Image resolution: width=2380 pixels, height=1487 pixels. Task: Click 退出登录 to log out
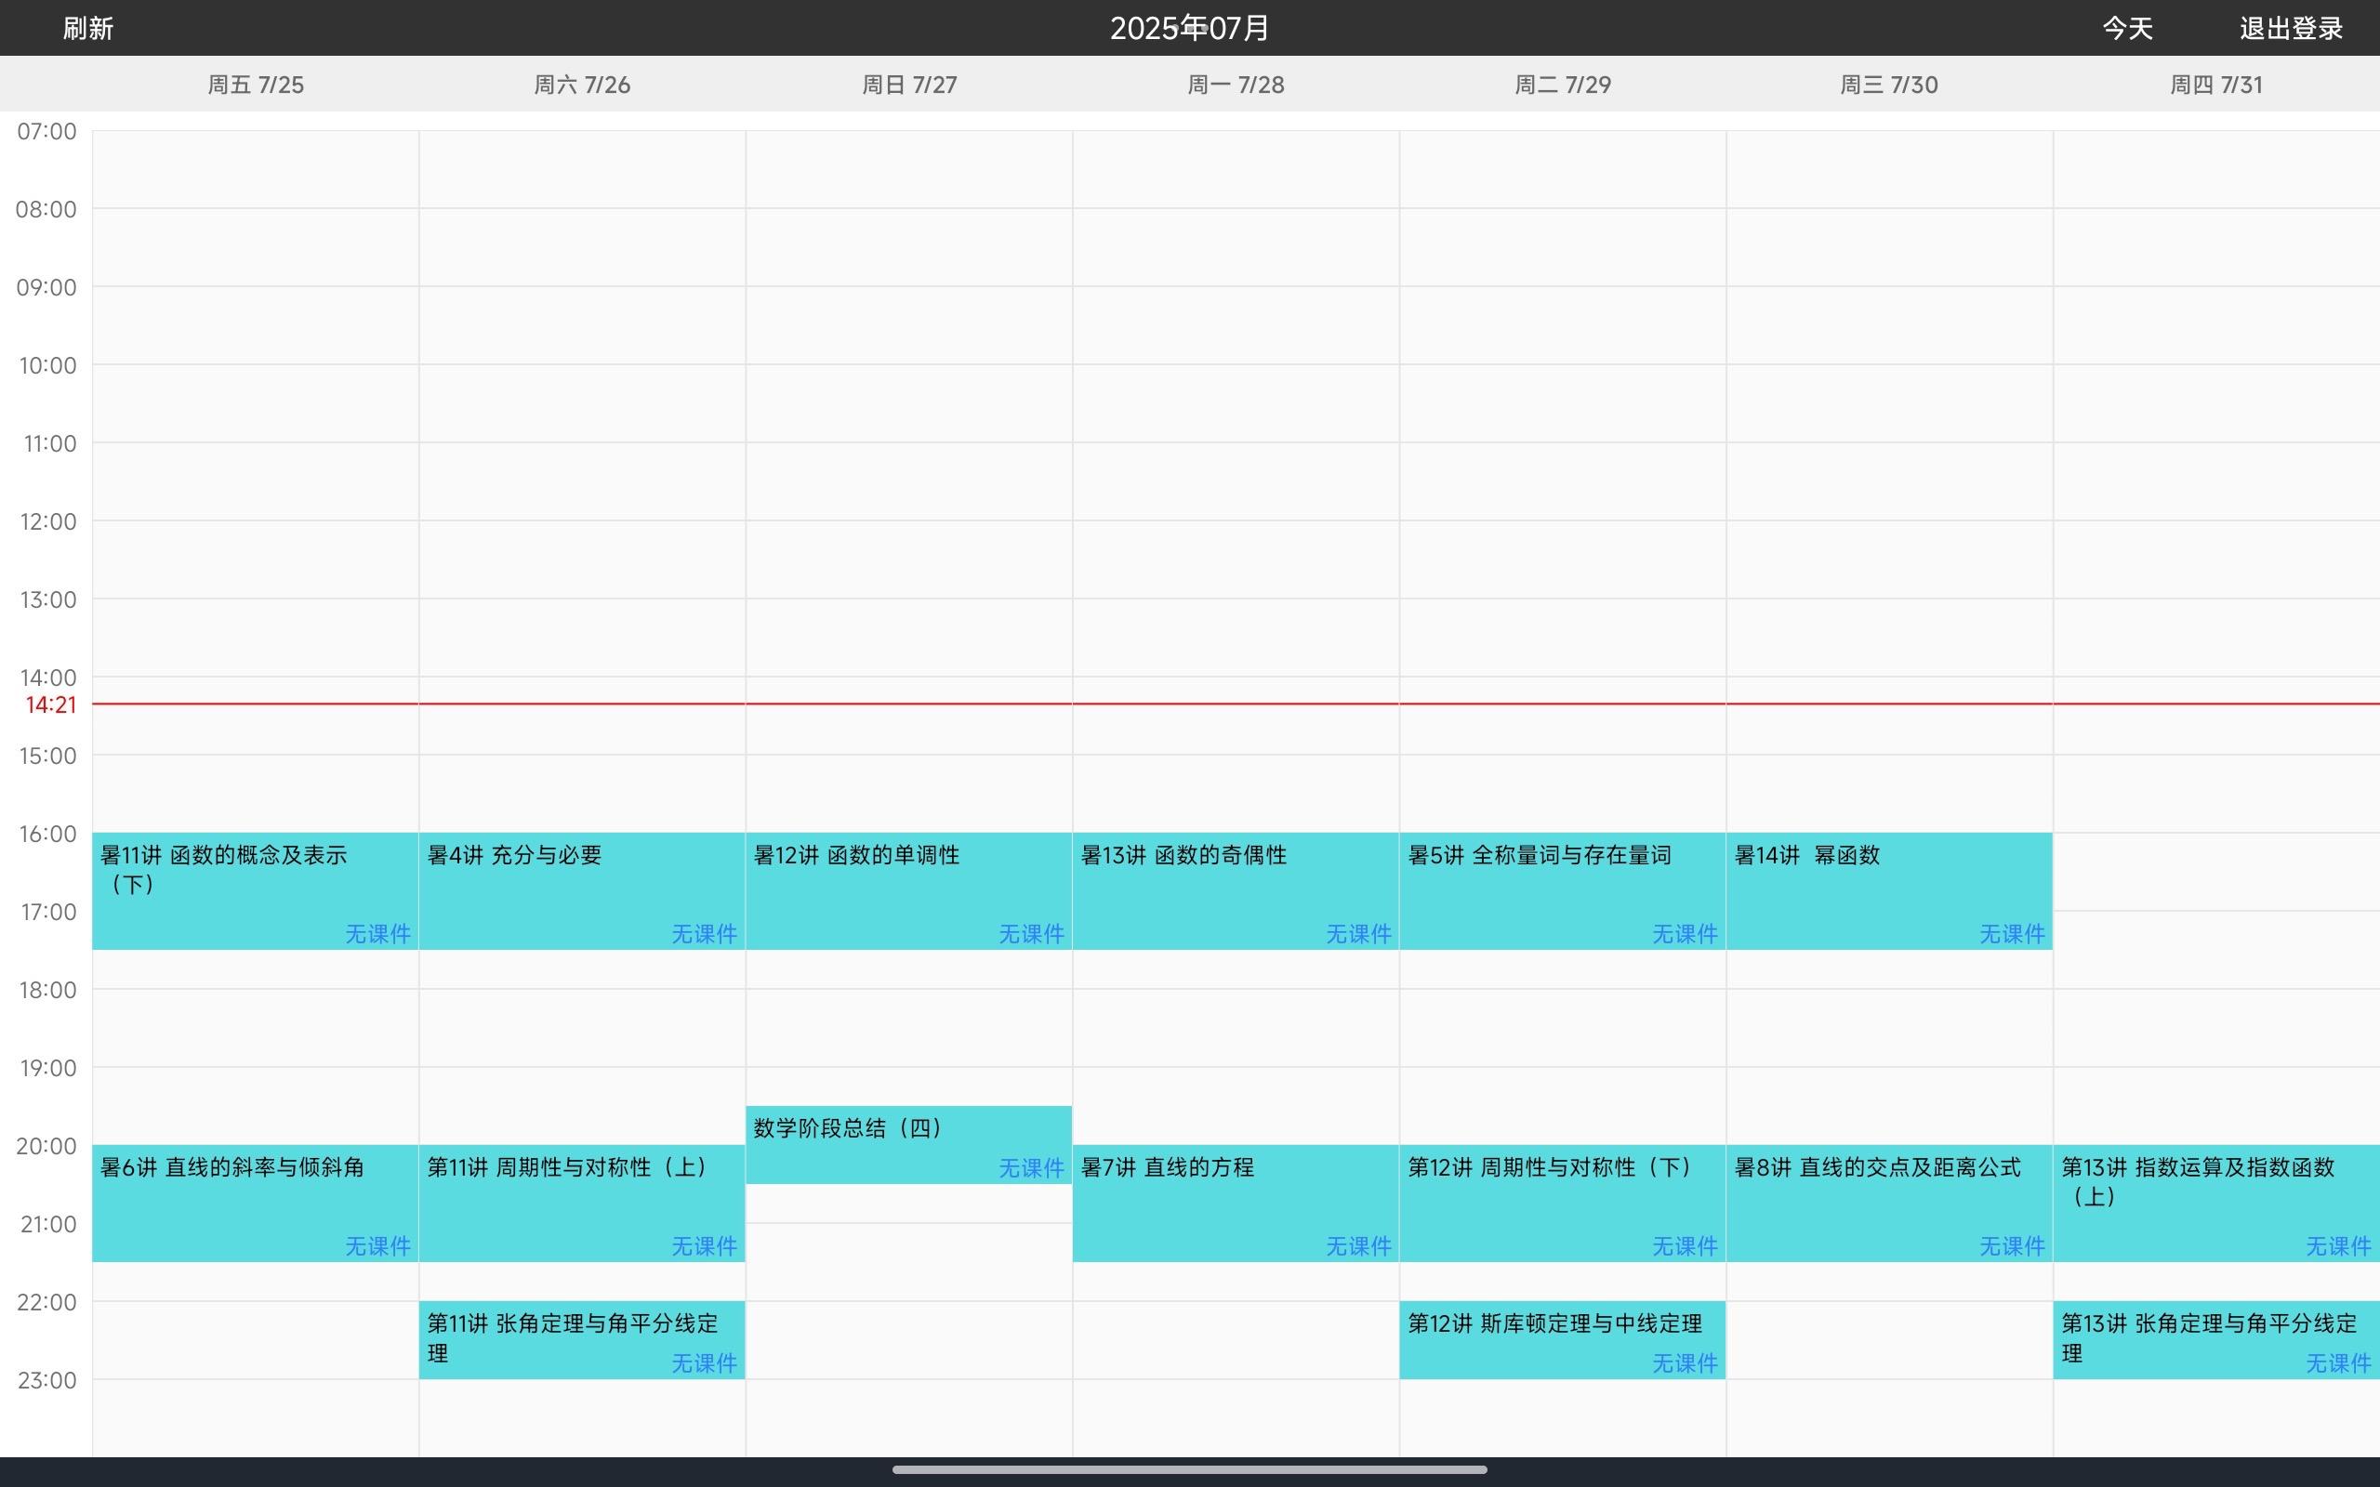pos(2291,29)
